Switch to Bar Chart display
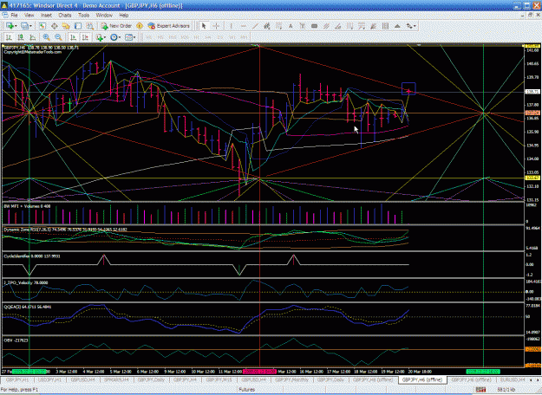Viewport: 542px width, 395px height. 9,37
